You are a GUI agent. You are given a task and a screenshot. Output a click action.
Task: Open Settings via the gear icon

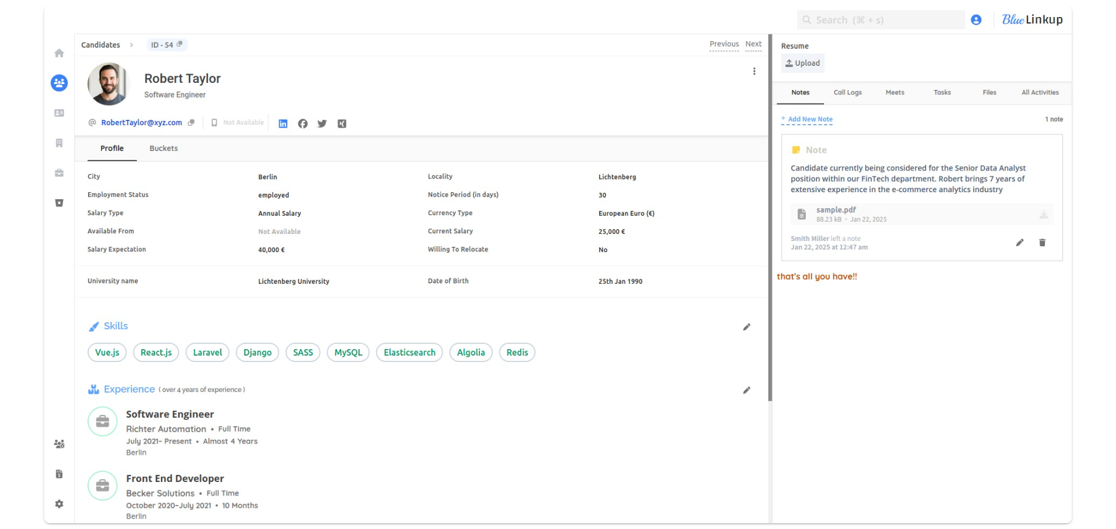(59, 504)
